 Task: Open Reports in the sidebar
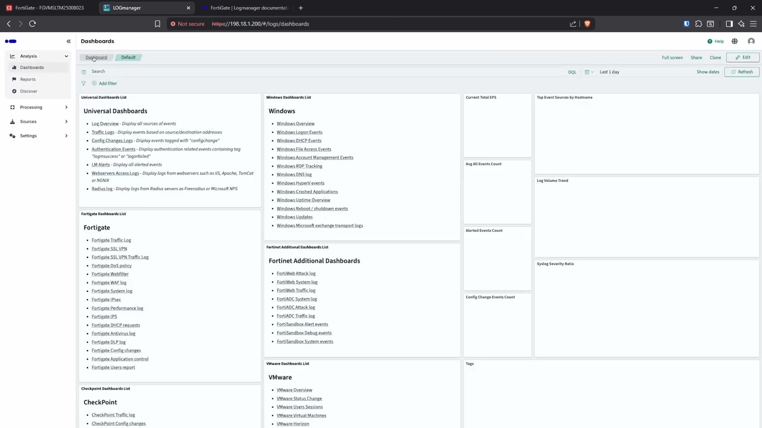[x=27, y=79]
